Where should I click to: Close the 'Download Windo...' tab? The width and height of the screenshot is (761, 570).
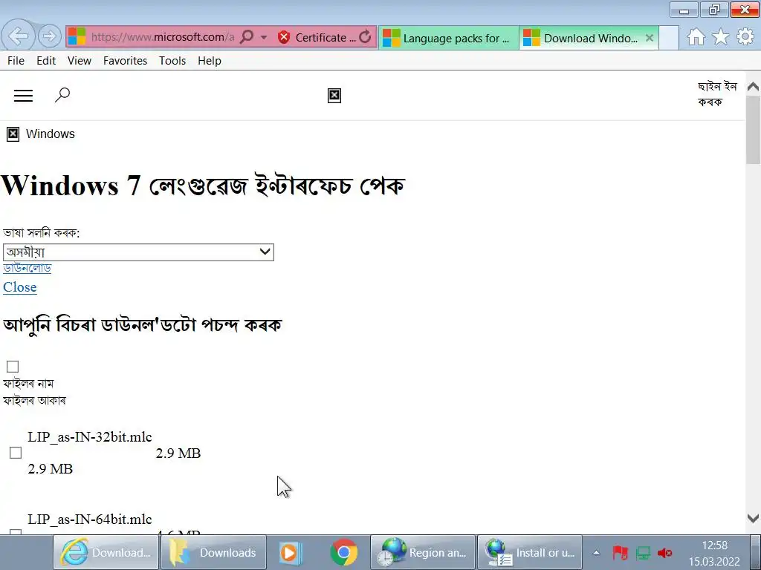[650, 38]
